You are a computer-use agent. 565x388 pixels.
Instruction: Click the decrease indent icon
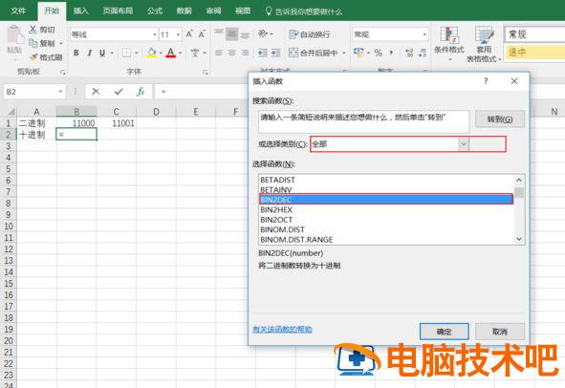[x=263, y=53]
